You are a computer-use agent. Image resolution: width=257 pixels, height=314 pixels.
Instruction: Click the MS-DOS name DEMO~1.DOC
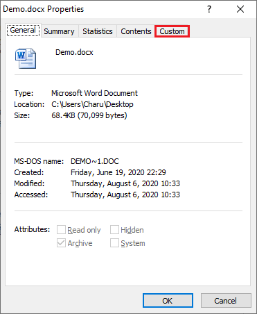[95, 161]
